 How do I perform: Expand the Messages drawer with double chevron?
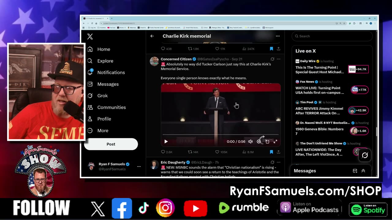[363, 171]
